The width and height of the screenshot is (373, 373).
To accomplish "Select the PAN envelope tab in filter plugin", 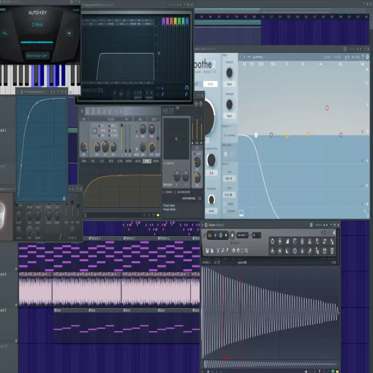I will (x=84, y=161).
